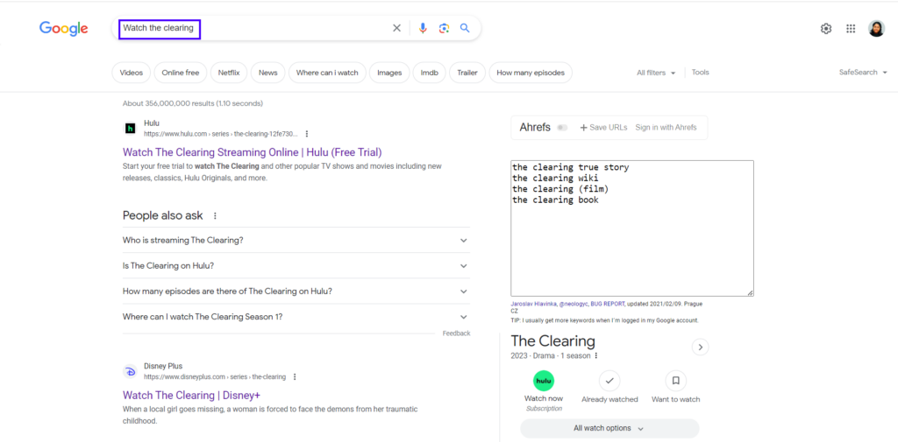Open three-dot menu next to People also ask
This screenshot has width=898, height=442.
point(216,215)
